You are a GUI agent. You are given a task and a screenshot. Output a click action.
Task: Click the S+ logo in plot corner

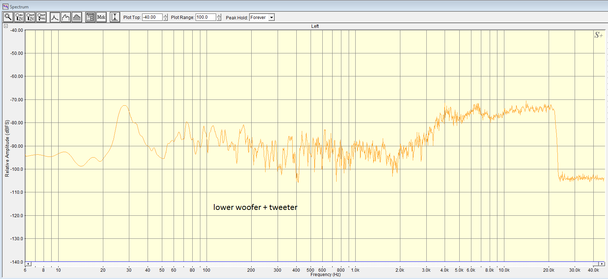(x=598, y=35)
